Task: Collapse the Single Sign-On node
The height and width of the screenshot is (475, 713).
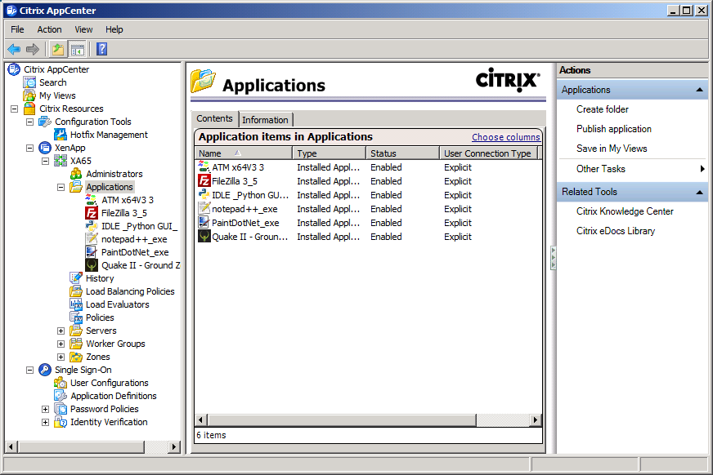Action: pos(30,371)
